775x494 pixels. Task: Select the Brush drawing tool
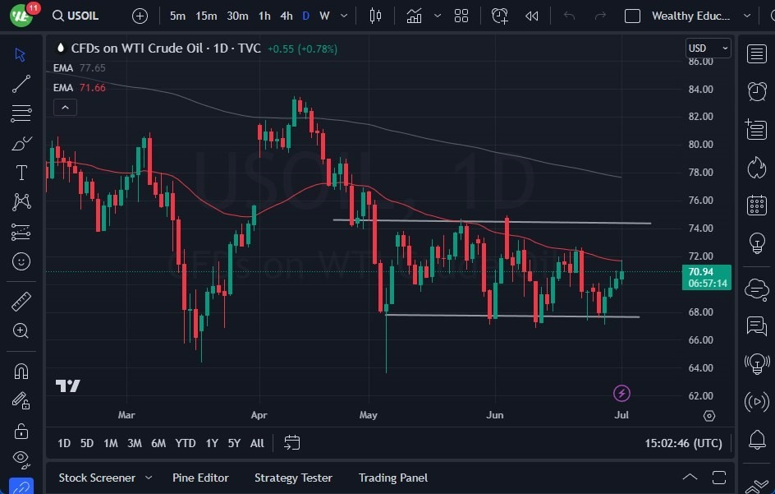pyautogui.click(x=21, y=142)
